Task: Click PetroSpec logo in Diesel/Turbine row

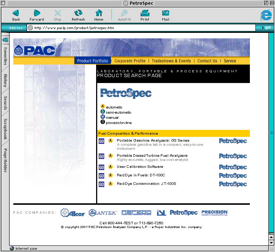Action: (233, 156)
